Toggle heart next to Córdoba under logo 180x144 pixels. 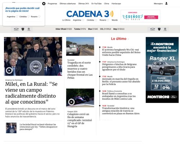[96, 20]
